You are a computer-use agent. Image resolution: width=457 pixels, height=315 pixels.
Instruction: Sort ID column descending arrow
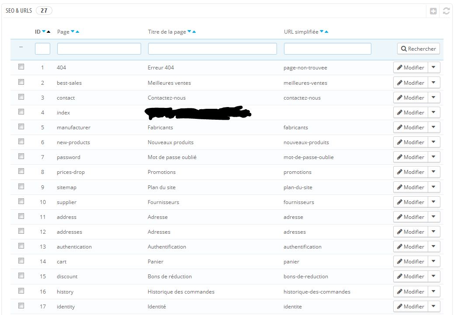[x=44, y=31]
